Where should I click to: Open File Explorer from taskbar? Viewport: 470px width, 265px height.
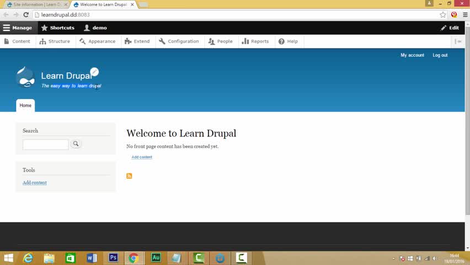[x=49, y=258]
